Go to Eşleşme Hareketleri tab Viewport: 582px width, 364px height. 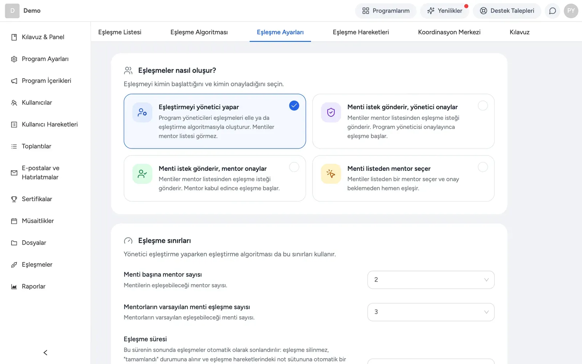click(x=361, y=32)
